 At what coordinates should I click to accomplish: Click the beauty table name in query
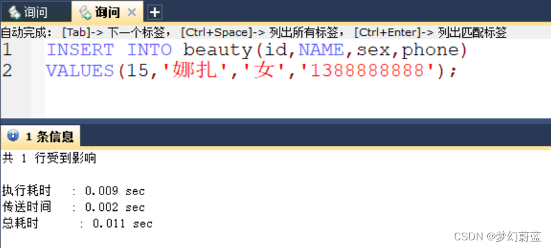pos(218,51)
